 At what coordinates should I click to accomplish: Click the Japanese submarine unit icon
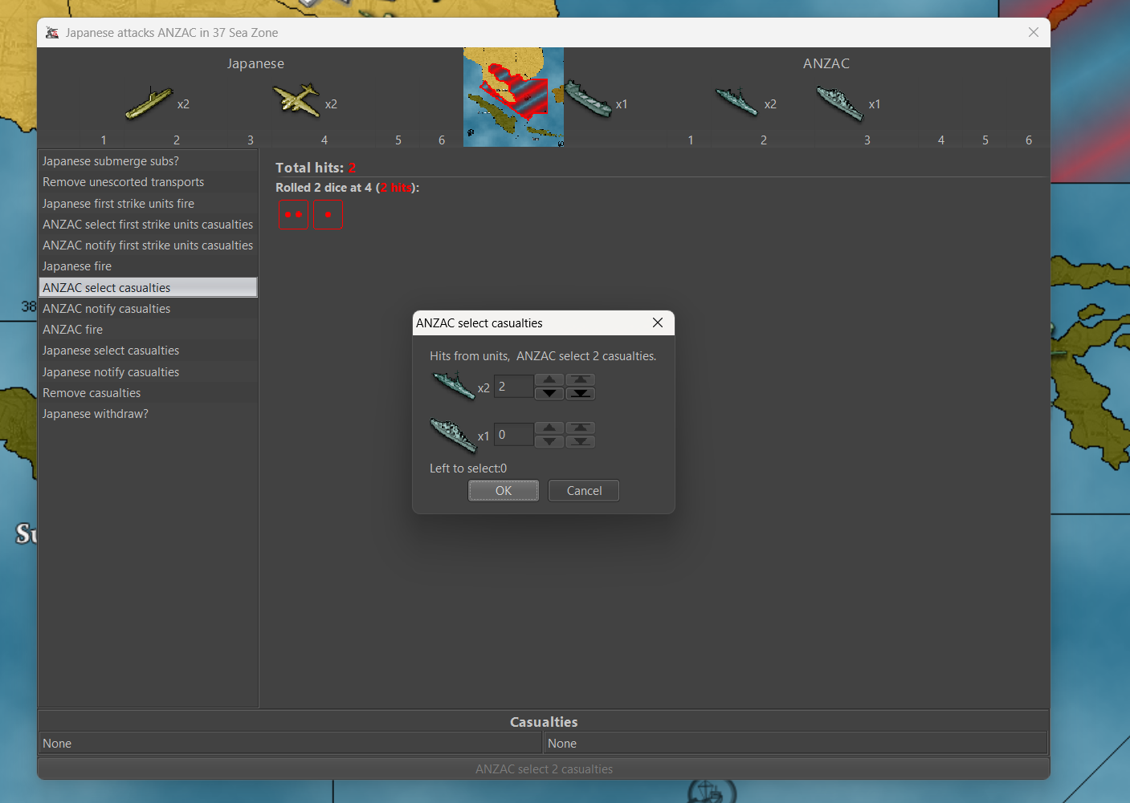click(149, 103)
